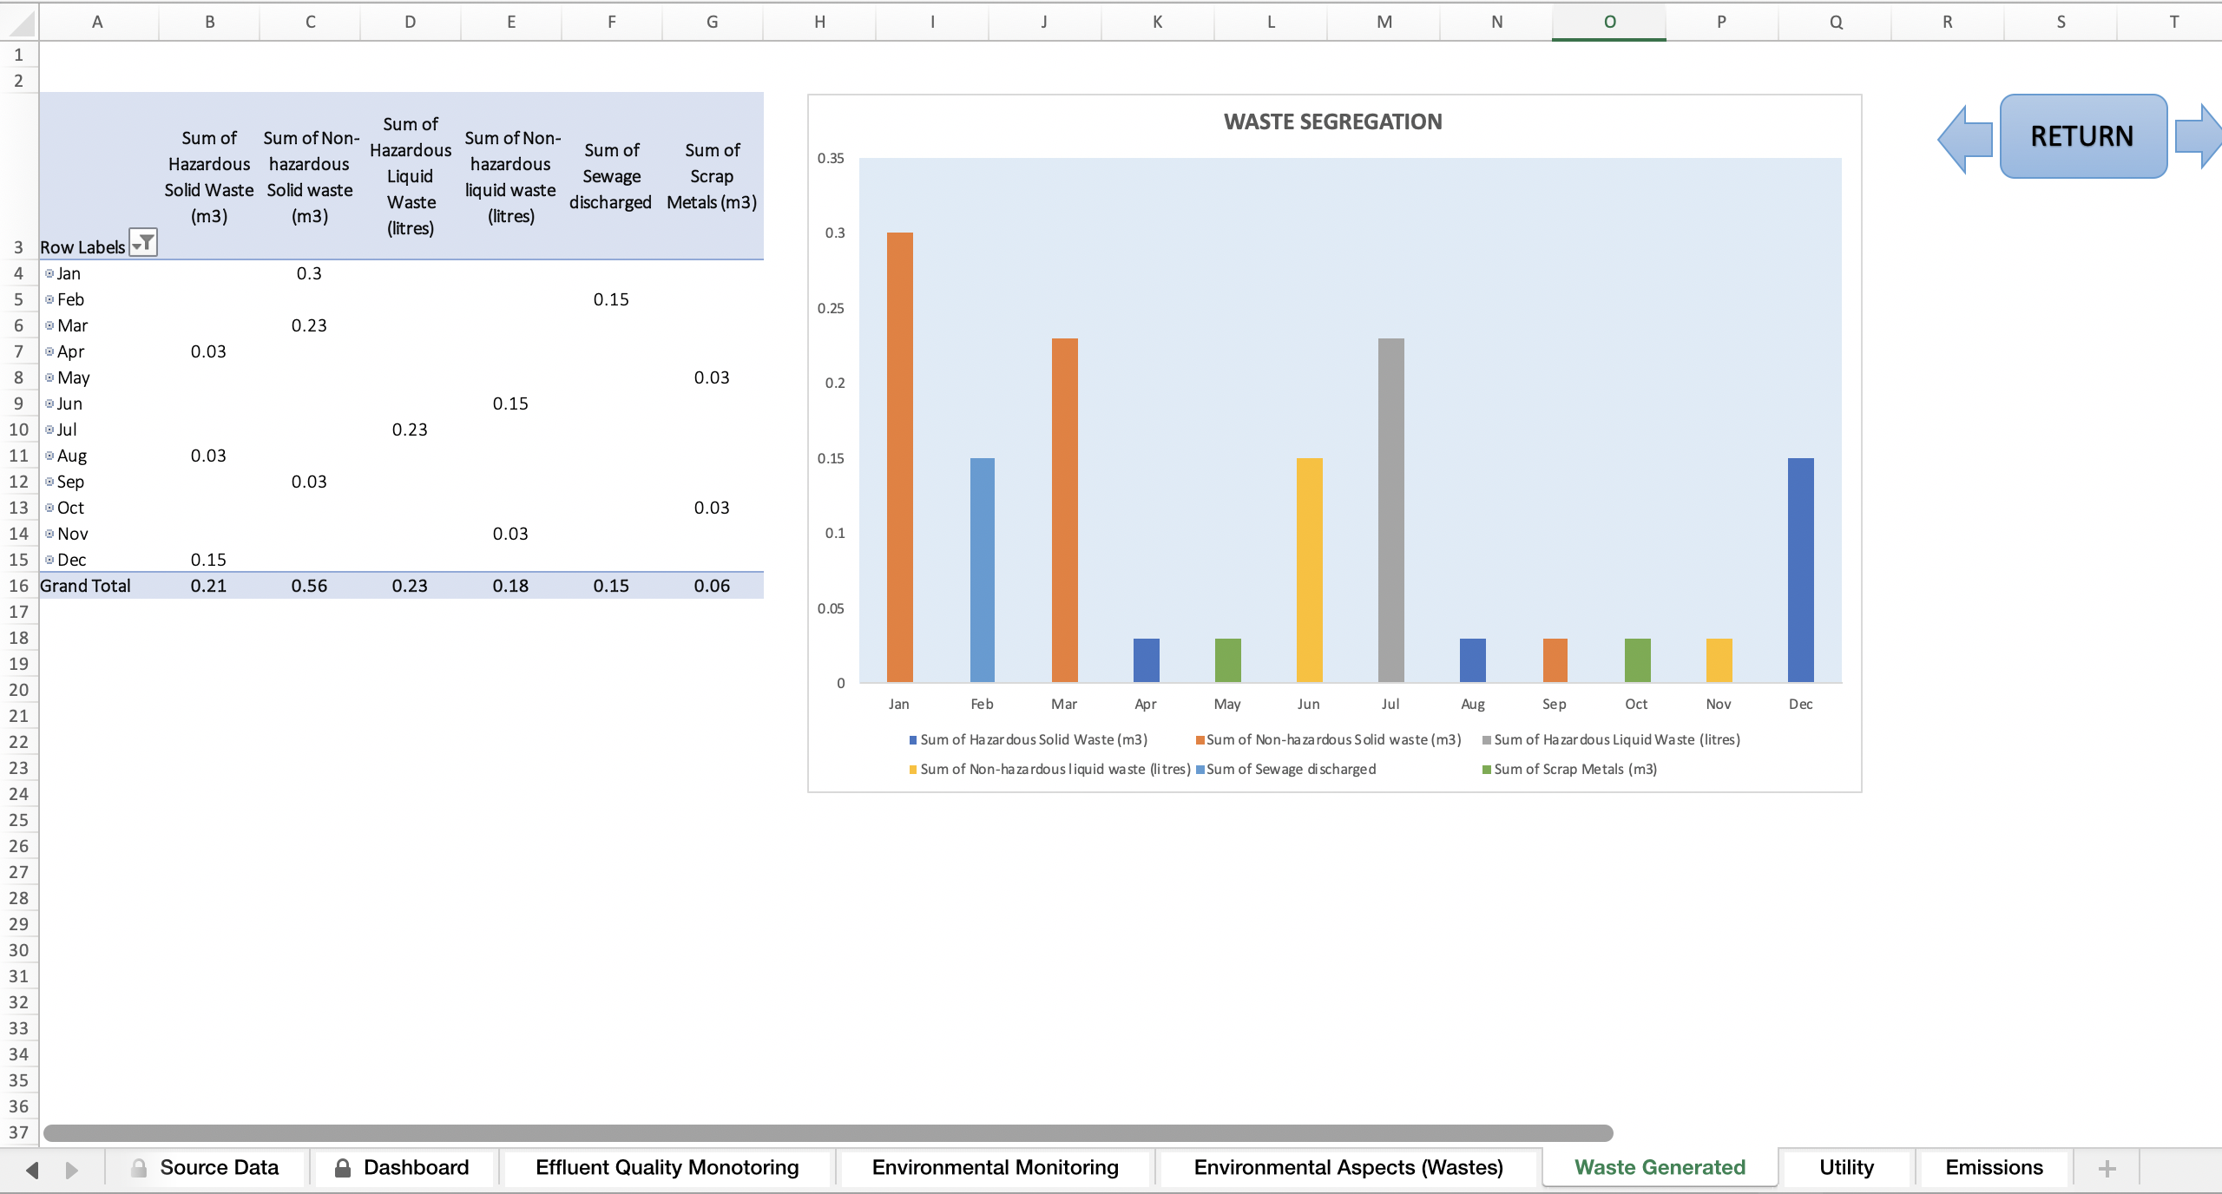Click the Jul axis label in chart
This screenshot has width=2222, height=1194.
pos(1390,704)
